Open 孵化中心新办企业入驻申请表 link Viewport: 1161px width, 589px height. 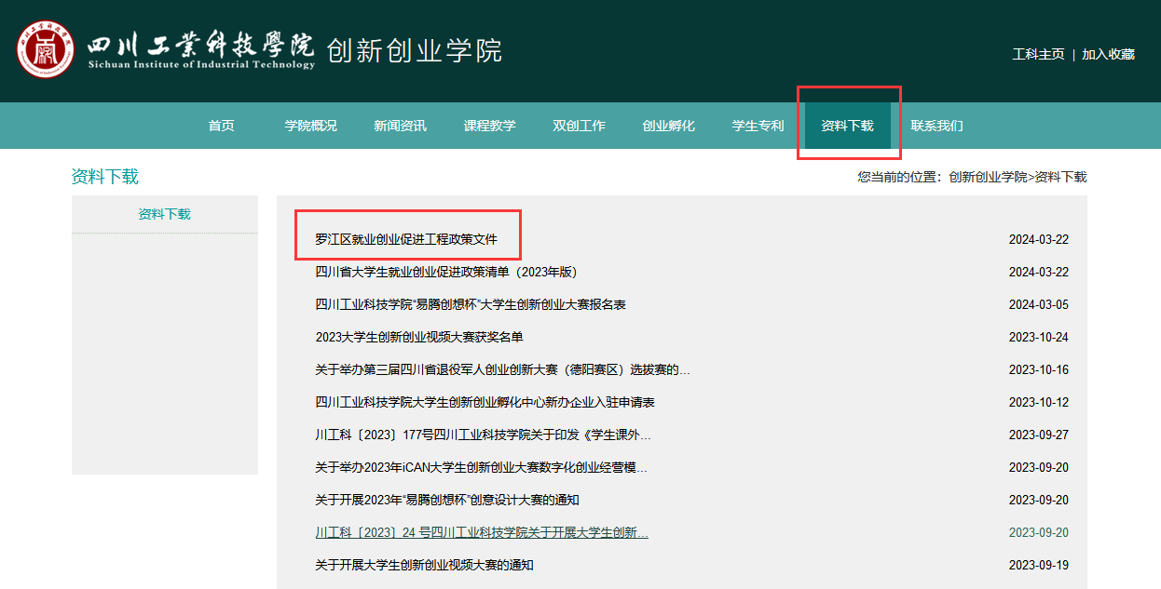click(485, 402)
